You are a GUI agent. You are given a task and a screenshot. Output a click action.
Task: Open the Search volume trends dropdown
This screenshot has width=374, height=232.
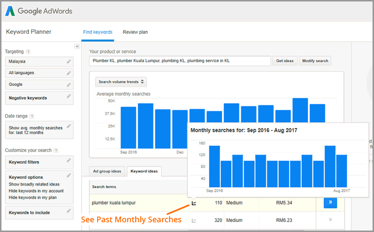click(121, 82)
